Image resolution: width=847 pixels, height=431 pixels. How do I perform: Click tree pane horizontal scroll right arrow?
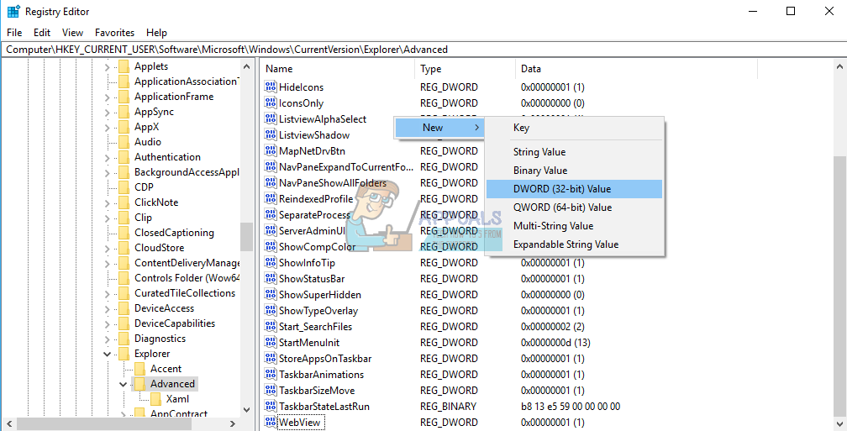(x=233, y=424)
